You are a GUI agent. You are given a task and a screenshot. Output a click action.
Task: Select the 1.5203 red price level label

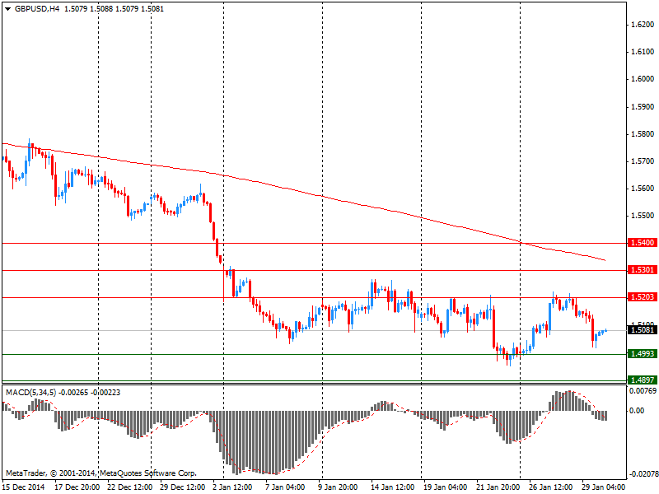coord(643,297)
